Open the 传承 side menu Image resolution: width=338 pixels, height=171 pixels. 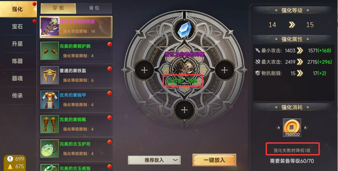18,96
